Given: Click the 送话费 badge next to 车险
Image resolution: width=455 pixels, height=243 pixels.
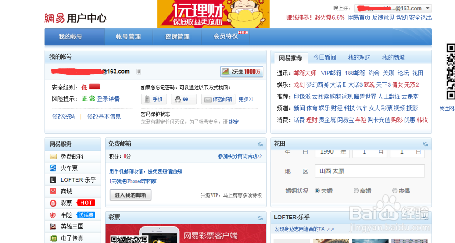Looking at the screenshot, I should (x=86, y=215).
